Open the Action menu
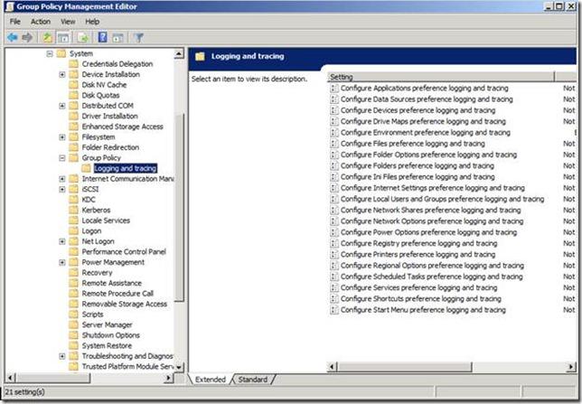Screen dimensions: 582x404 pyautogui.click(x=41, y=22)
